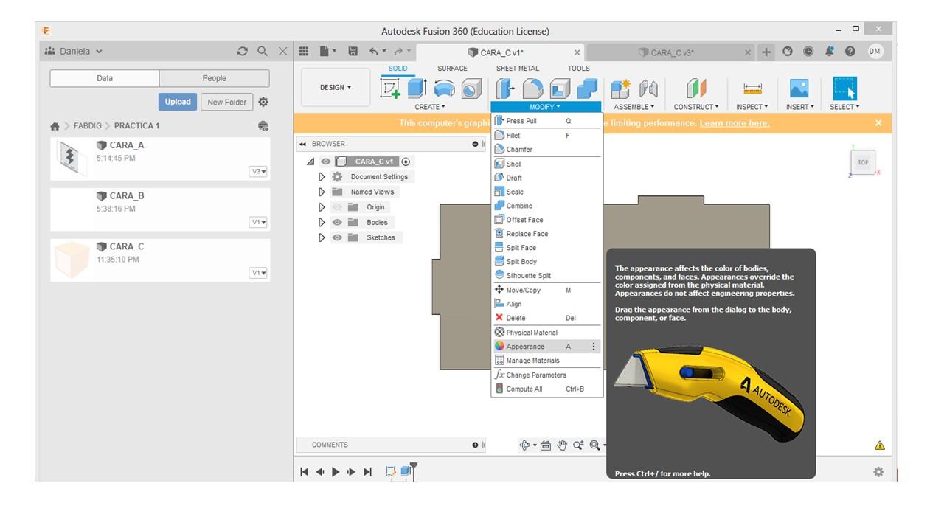Open the globe icon in FABDIG breadcrumb
Viewport: 944px width, 531px height.
(x=263, y=126)
